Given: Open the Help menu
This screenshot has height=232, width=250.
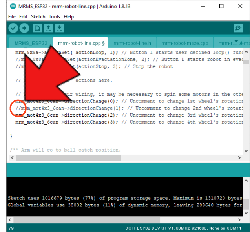Looking at the screenshot, I should 69,17.
